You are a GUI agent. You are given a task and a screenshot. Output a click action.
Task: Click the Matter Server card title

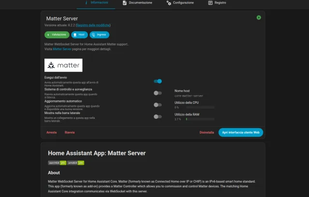coord(62,18)
